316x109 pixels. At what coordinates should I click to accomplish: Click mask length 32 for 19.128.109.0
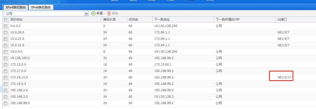pyautogui.click(x=105, y=58)
